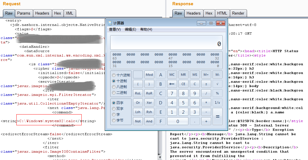Open the calculator 帮助(H) menu

pos(146,29)
